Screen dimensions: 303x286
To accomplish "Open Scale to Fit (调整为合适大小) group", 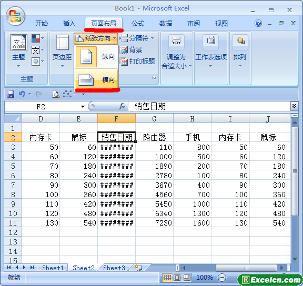I will pyautogui.click(x=176, y=52).
